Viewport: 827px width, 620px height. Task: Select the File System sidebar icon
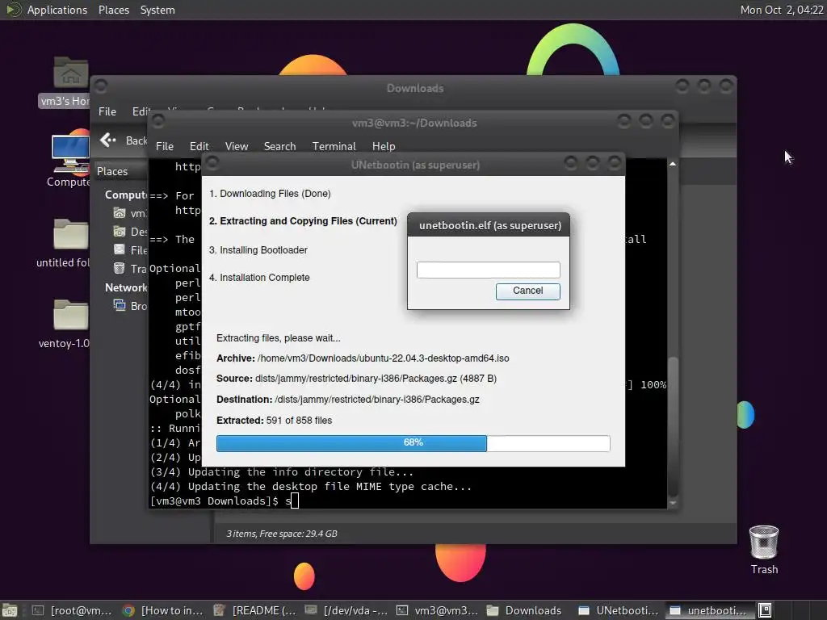click(120, 250)
